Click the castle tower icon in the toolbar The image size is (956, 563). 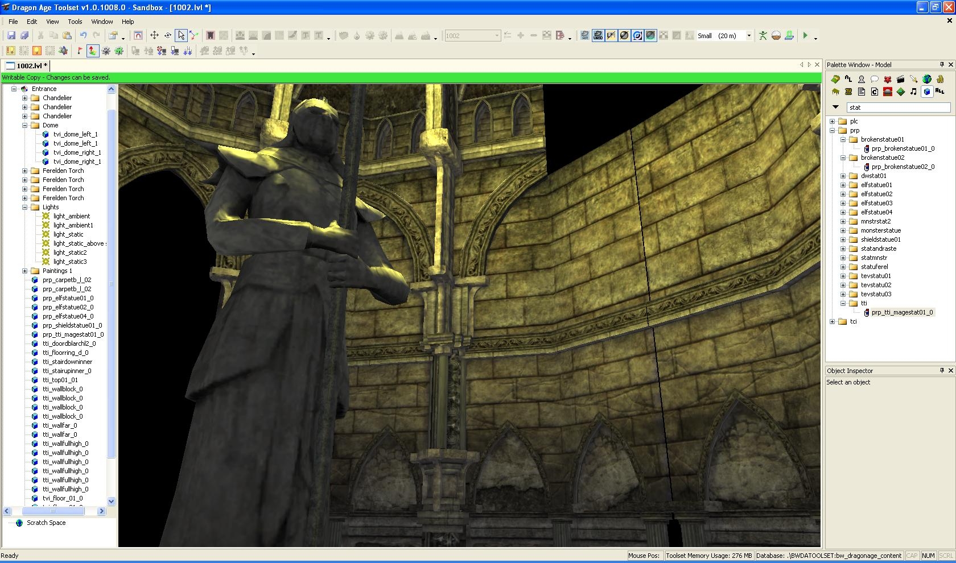click(210, 35)
